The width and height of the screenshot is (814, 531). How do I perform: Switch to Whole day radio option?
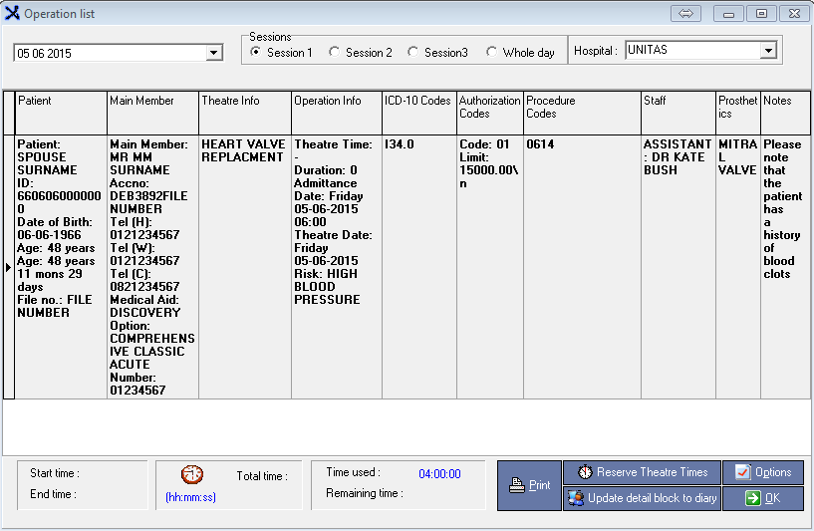(x=492, y=52)
